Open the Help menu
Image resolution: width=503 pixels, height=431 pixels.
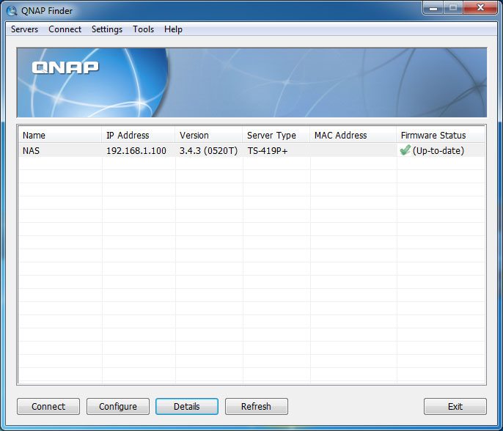point(173,29)
